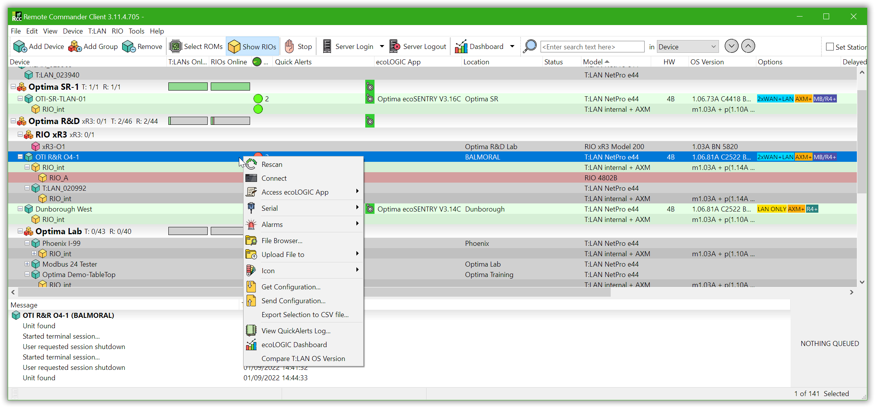
Task: Click the View QuickAlerts Log icon
Action: (x=251, y=331)
